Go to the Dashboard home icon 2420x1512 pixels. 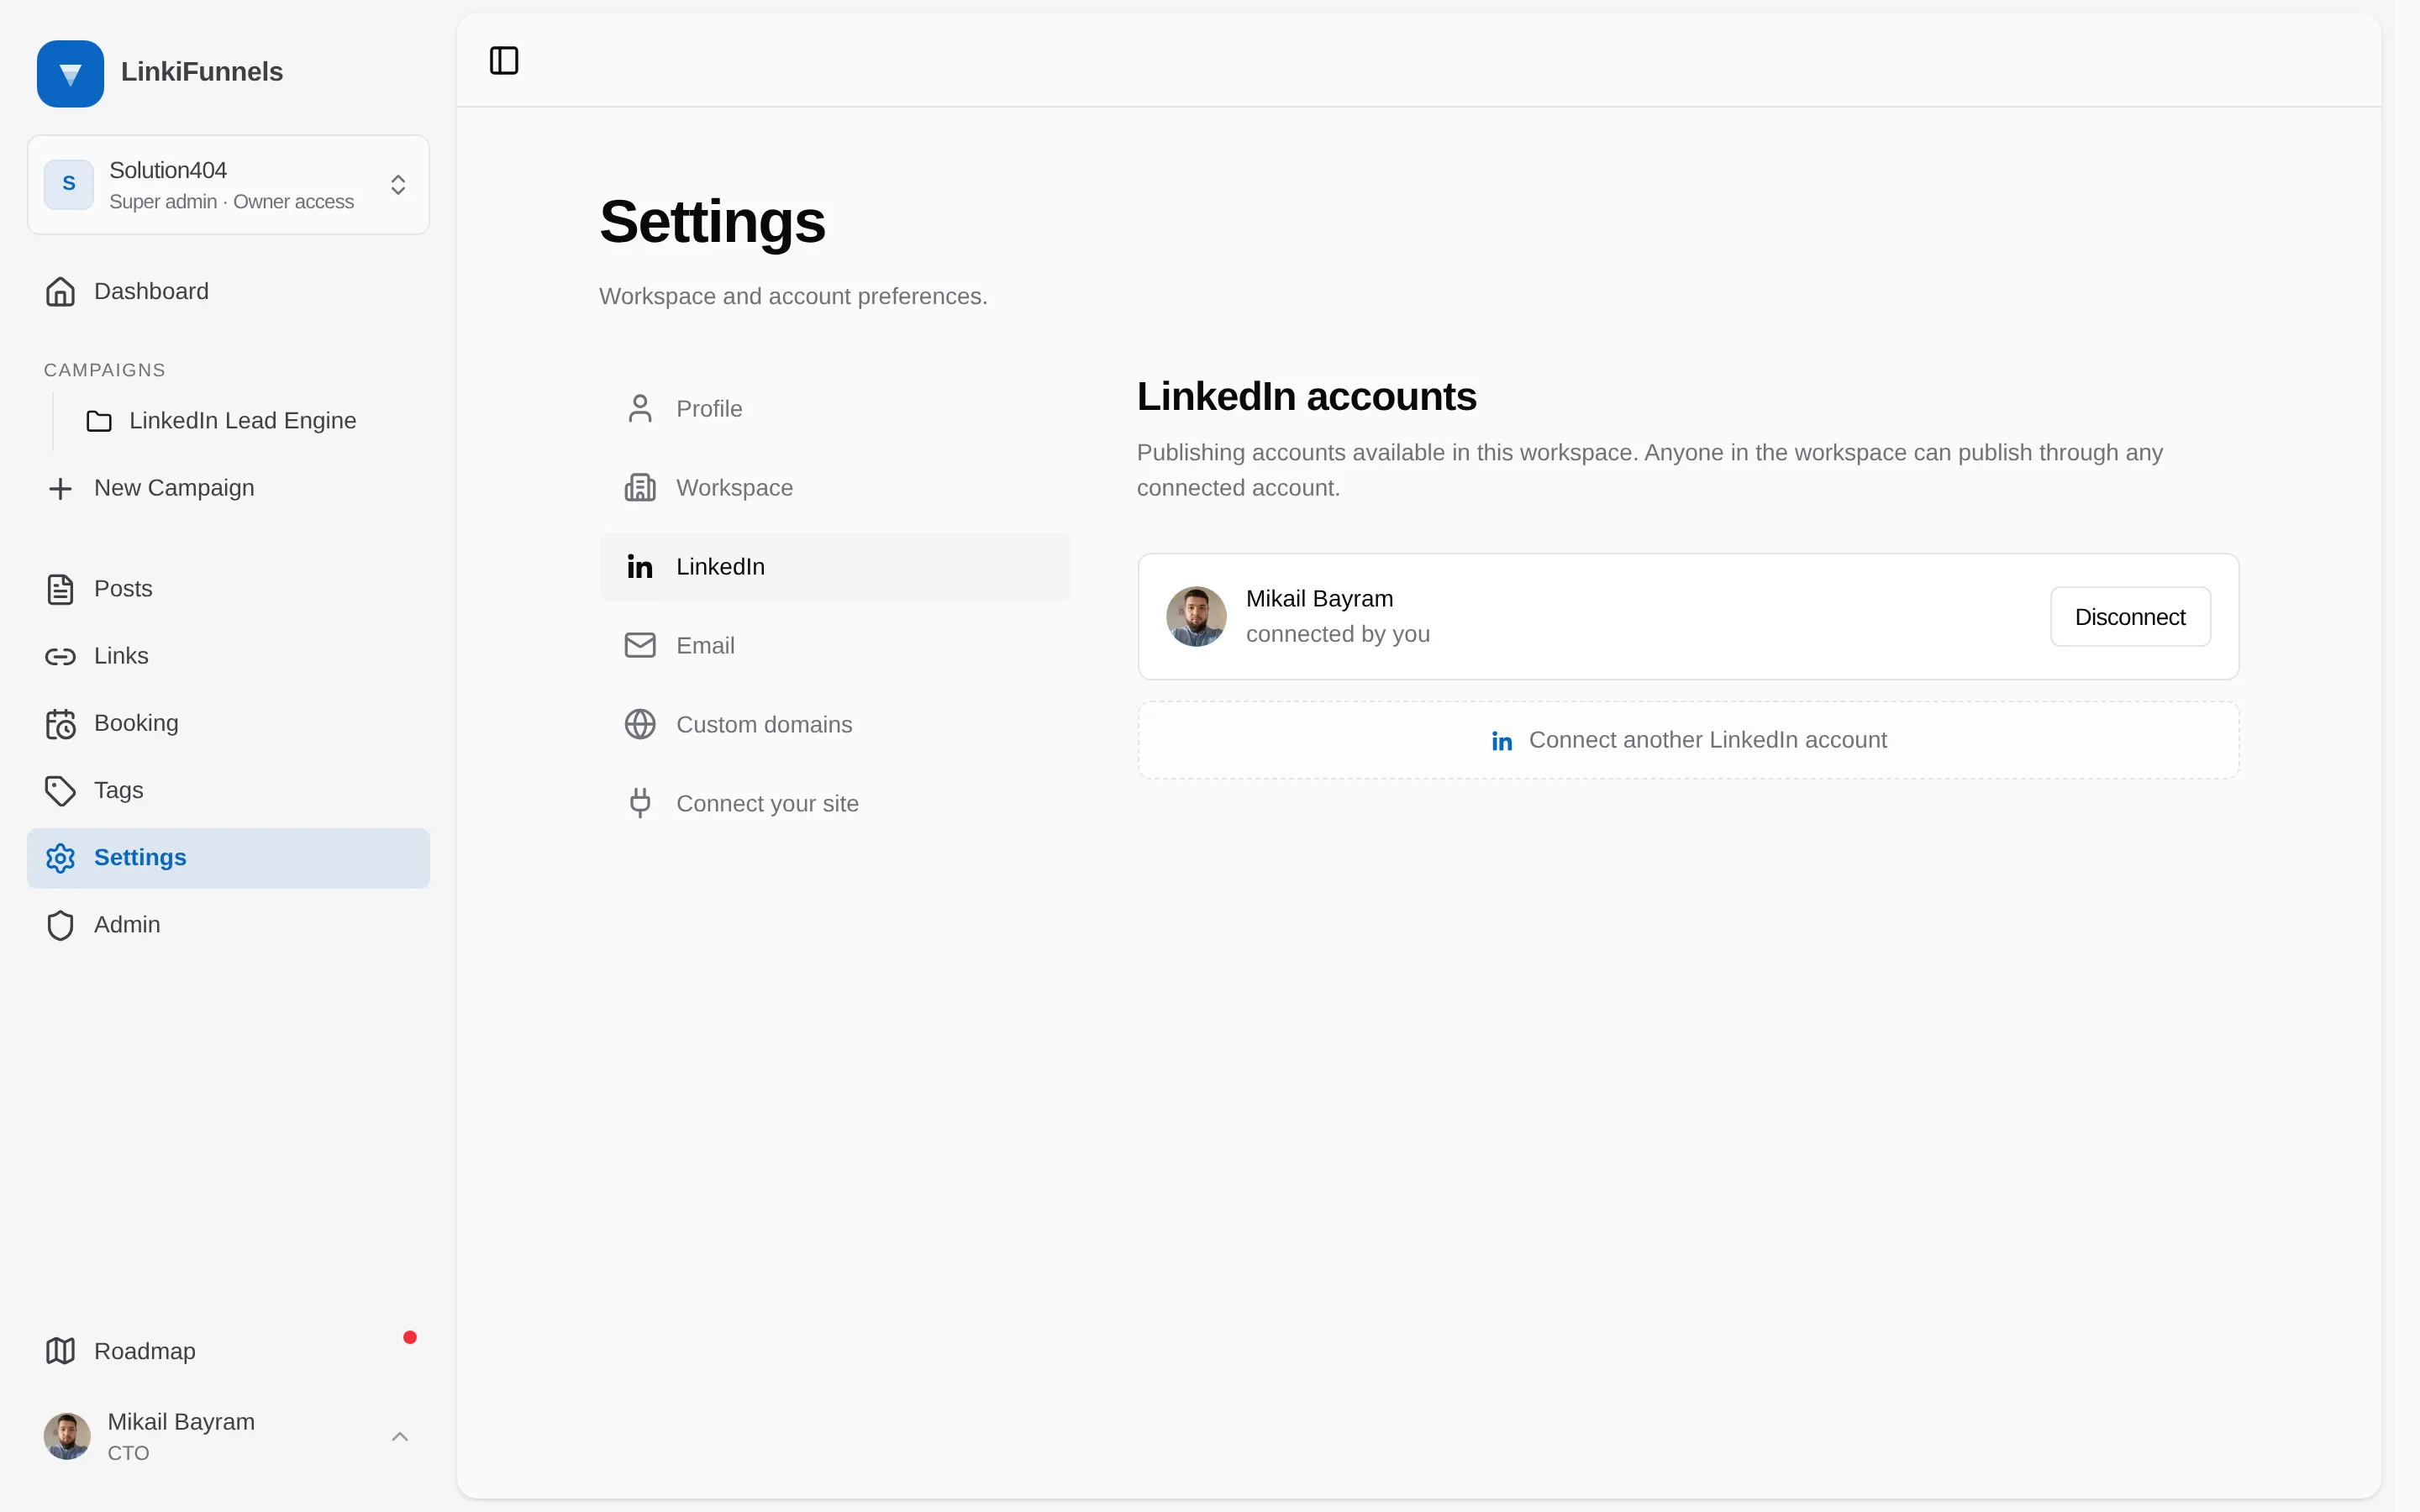tap(60, 292)
